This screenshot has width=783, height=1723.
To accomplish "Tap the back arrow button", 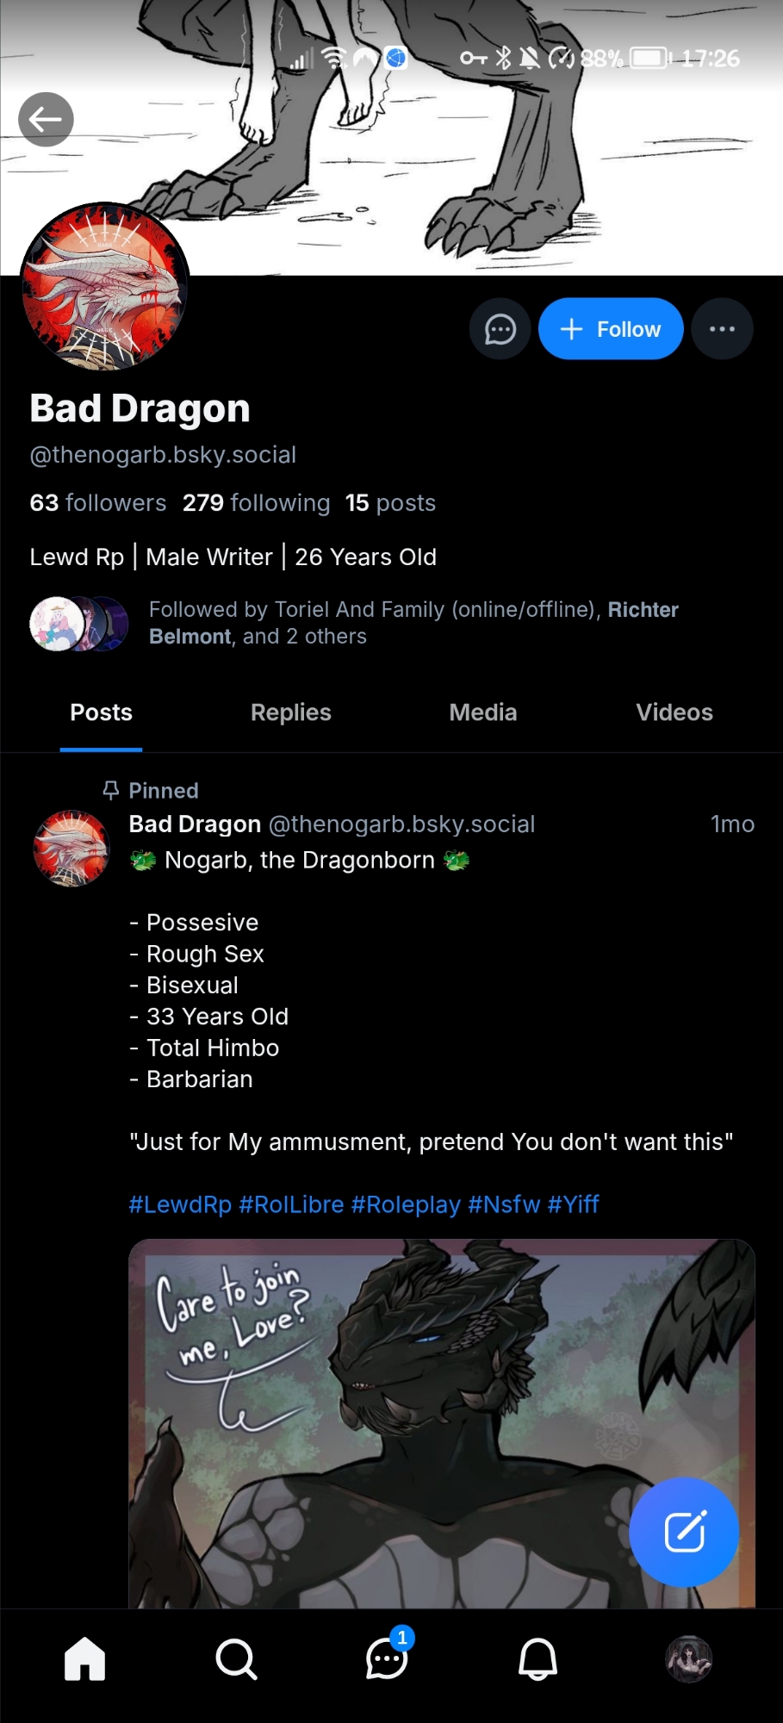I will (46, 120).
